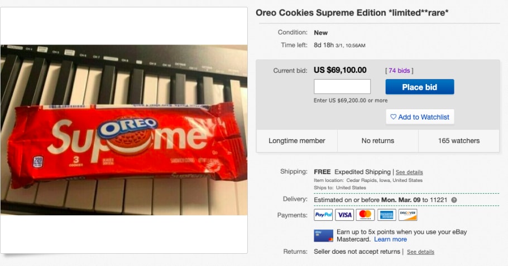Click the US $69,100.00 current bid price

(x=340, y=70)
